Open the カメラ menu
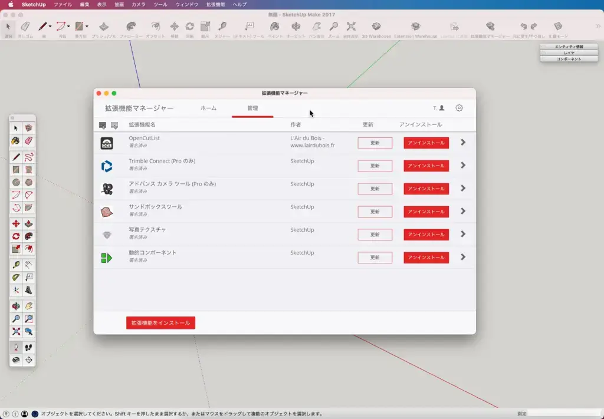The image size is (604, 419). tap(139, 5)
